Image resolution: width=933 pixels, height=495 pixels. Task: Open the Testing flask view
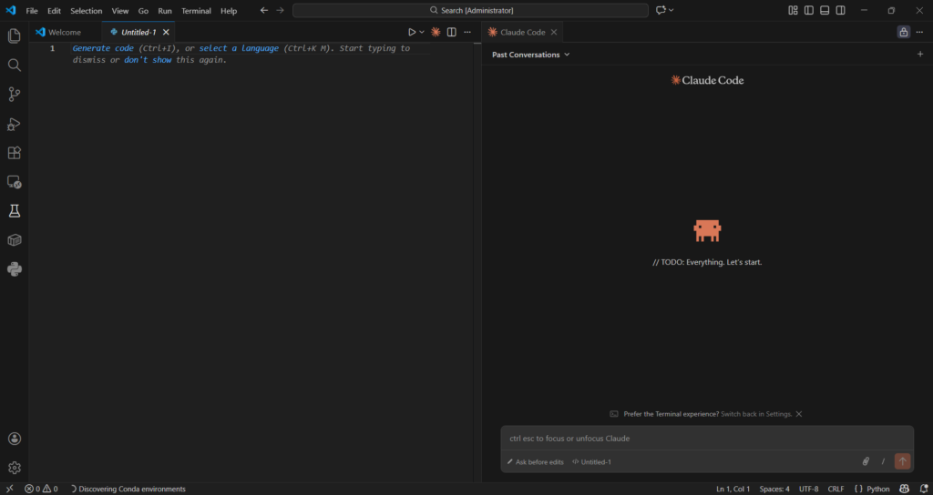coord(15,211)
